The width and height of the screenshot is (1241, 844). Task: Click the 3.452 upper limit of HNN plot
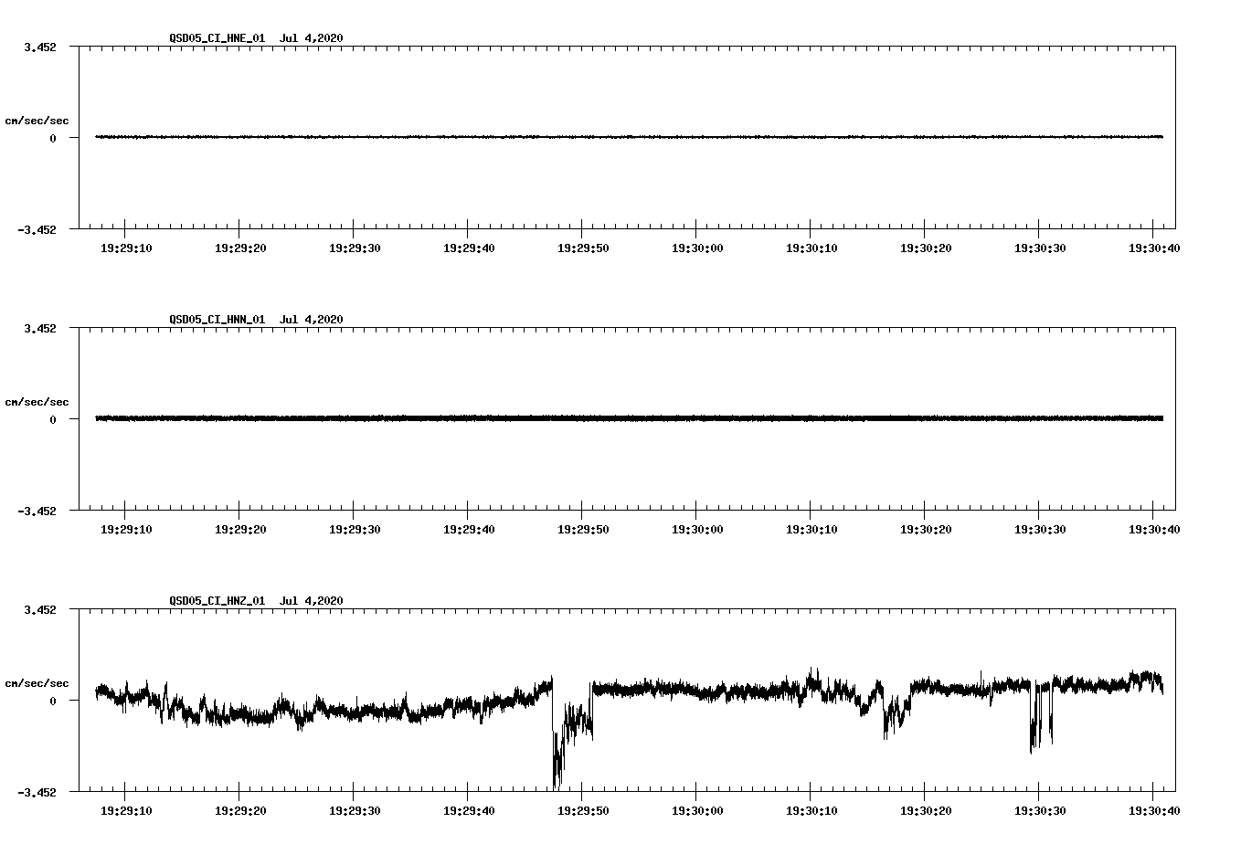click(x=40, y=328)
